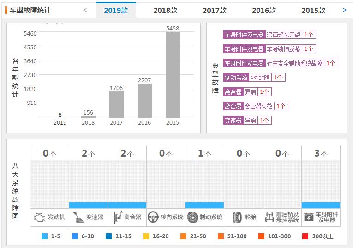Click the 1-5 legend color swatch
353x248 pixels.
[x=45, y=236]
